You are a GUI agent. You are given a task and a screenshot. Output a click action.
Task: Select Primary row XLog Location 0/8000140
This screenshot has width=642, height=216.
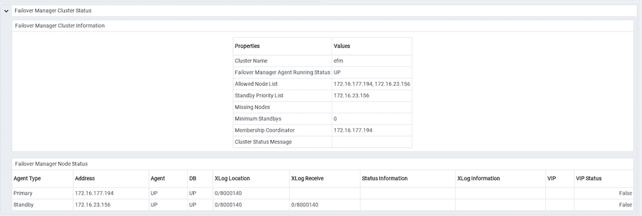[x=251, y=193]
